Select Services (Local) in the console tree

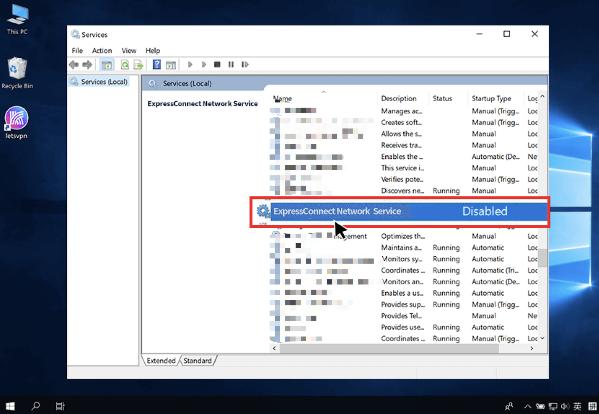(x=104, y=82)
